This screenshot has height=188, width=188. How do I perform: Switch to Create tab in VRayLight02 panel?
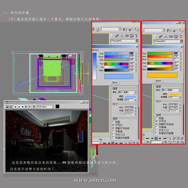point(112,36)
